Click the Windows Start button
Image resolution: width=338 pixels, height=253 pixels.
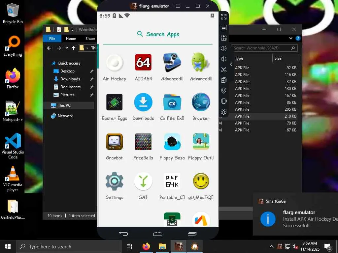[8, 246]
